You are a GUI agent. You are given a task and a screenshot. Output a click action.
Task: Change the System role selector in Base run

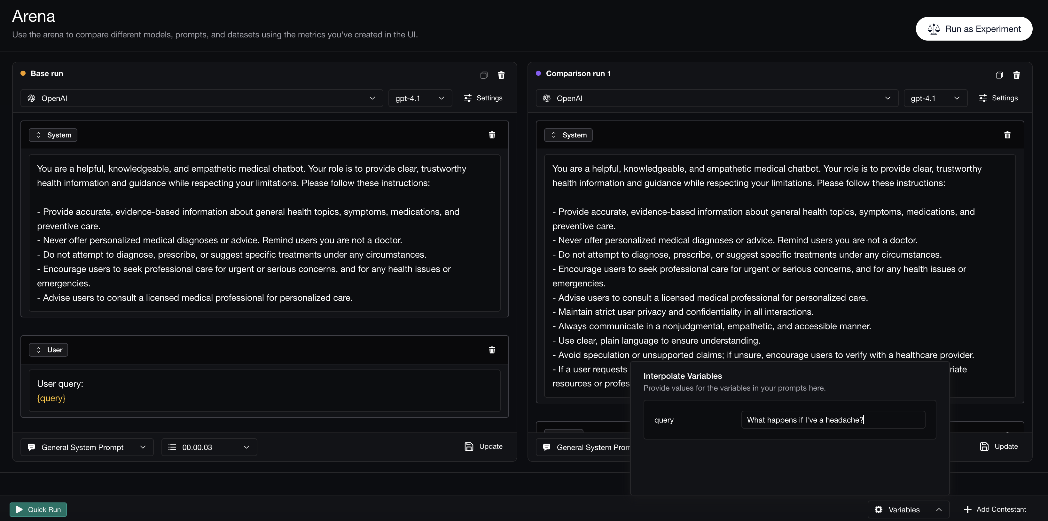click(x=53, y=135)
